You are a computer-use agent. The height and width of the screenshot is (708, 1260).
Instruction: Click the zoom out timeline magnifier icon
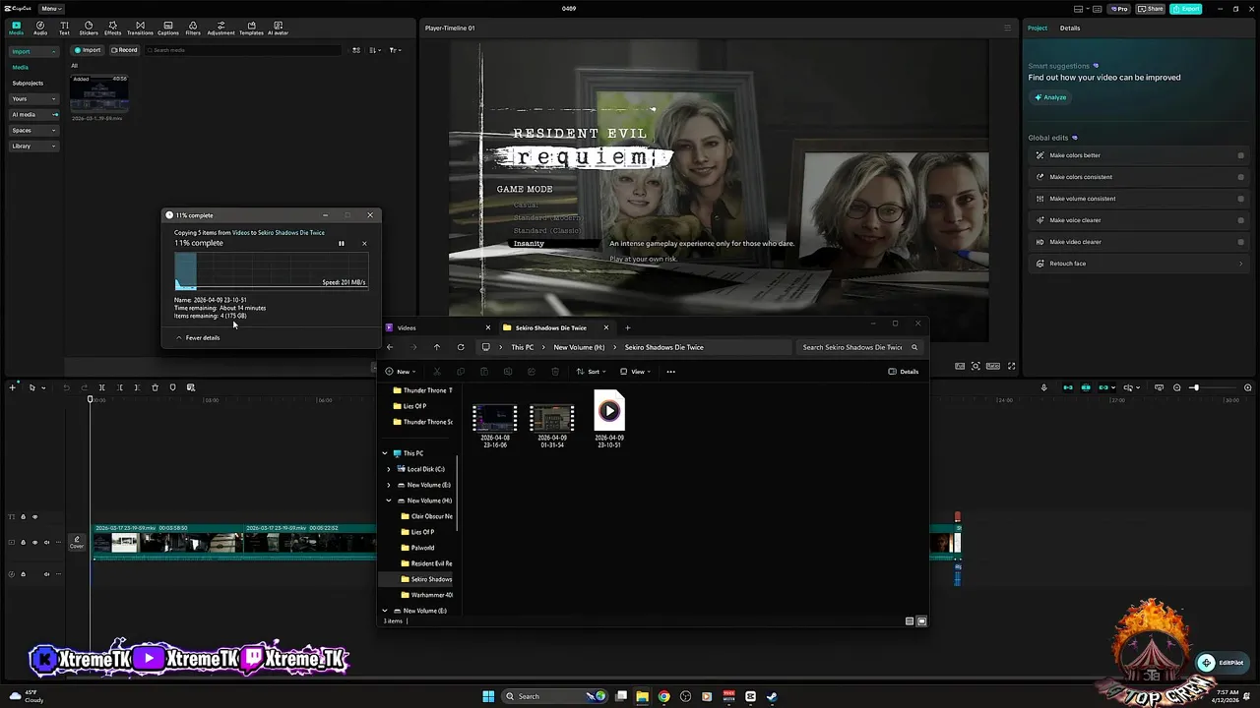coord(1177,387)
